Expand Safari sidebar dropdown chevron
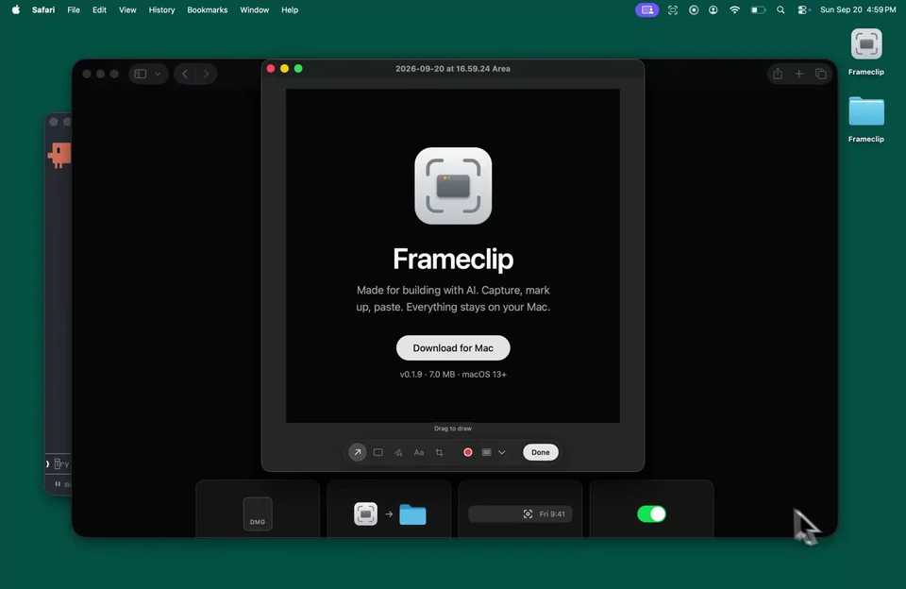Image resolution: width=906 pixels, height=589 pixels. 158,74
